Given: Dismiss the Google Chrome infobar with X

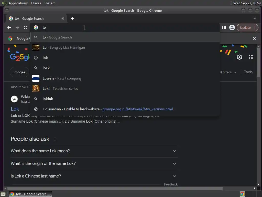Looking at the screenshot, I should (254, 38).
